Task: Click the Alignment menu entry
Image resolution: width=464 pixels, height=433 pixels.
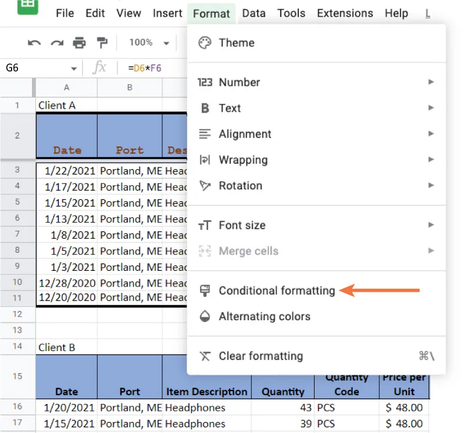Action: pyautogui.click(x=245, y=134)
